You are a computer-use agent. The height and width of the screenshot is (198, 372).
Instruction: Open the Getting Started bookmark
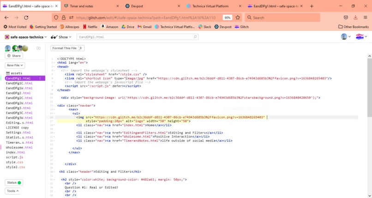43,27
